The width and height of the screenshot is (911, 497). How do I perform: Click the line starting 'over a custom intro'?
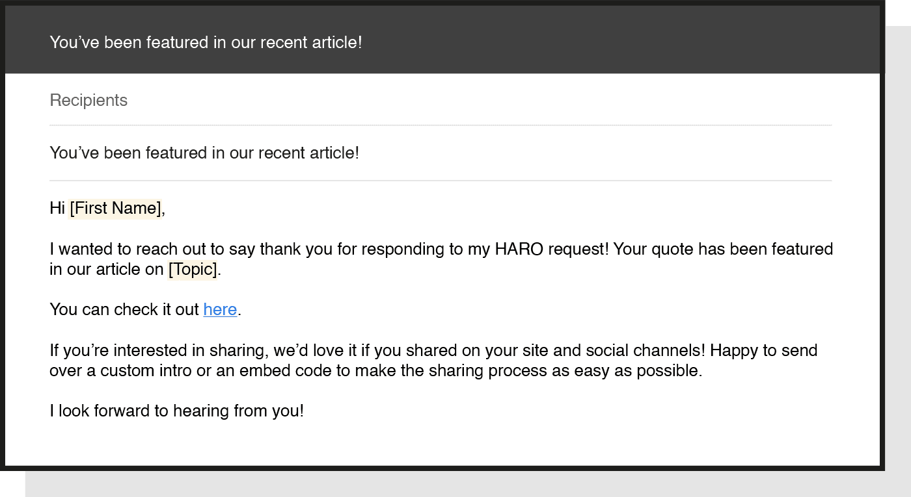point(376,371)
